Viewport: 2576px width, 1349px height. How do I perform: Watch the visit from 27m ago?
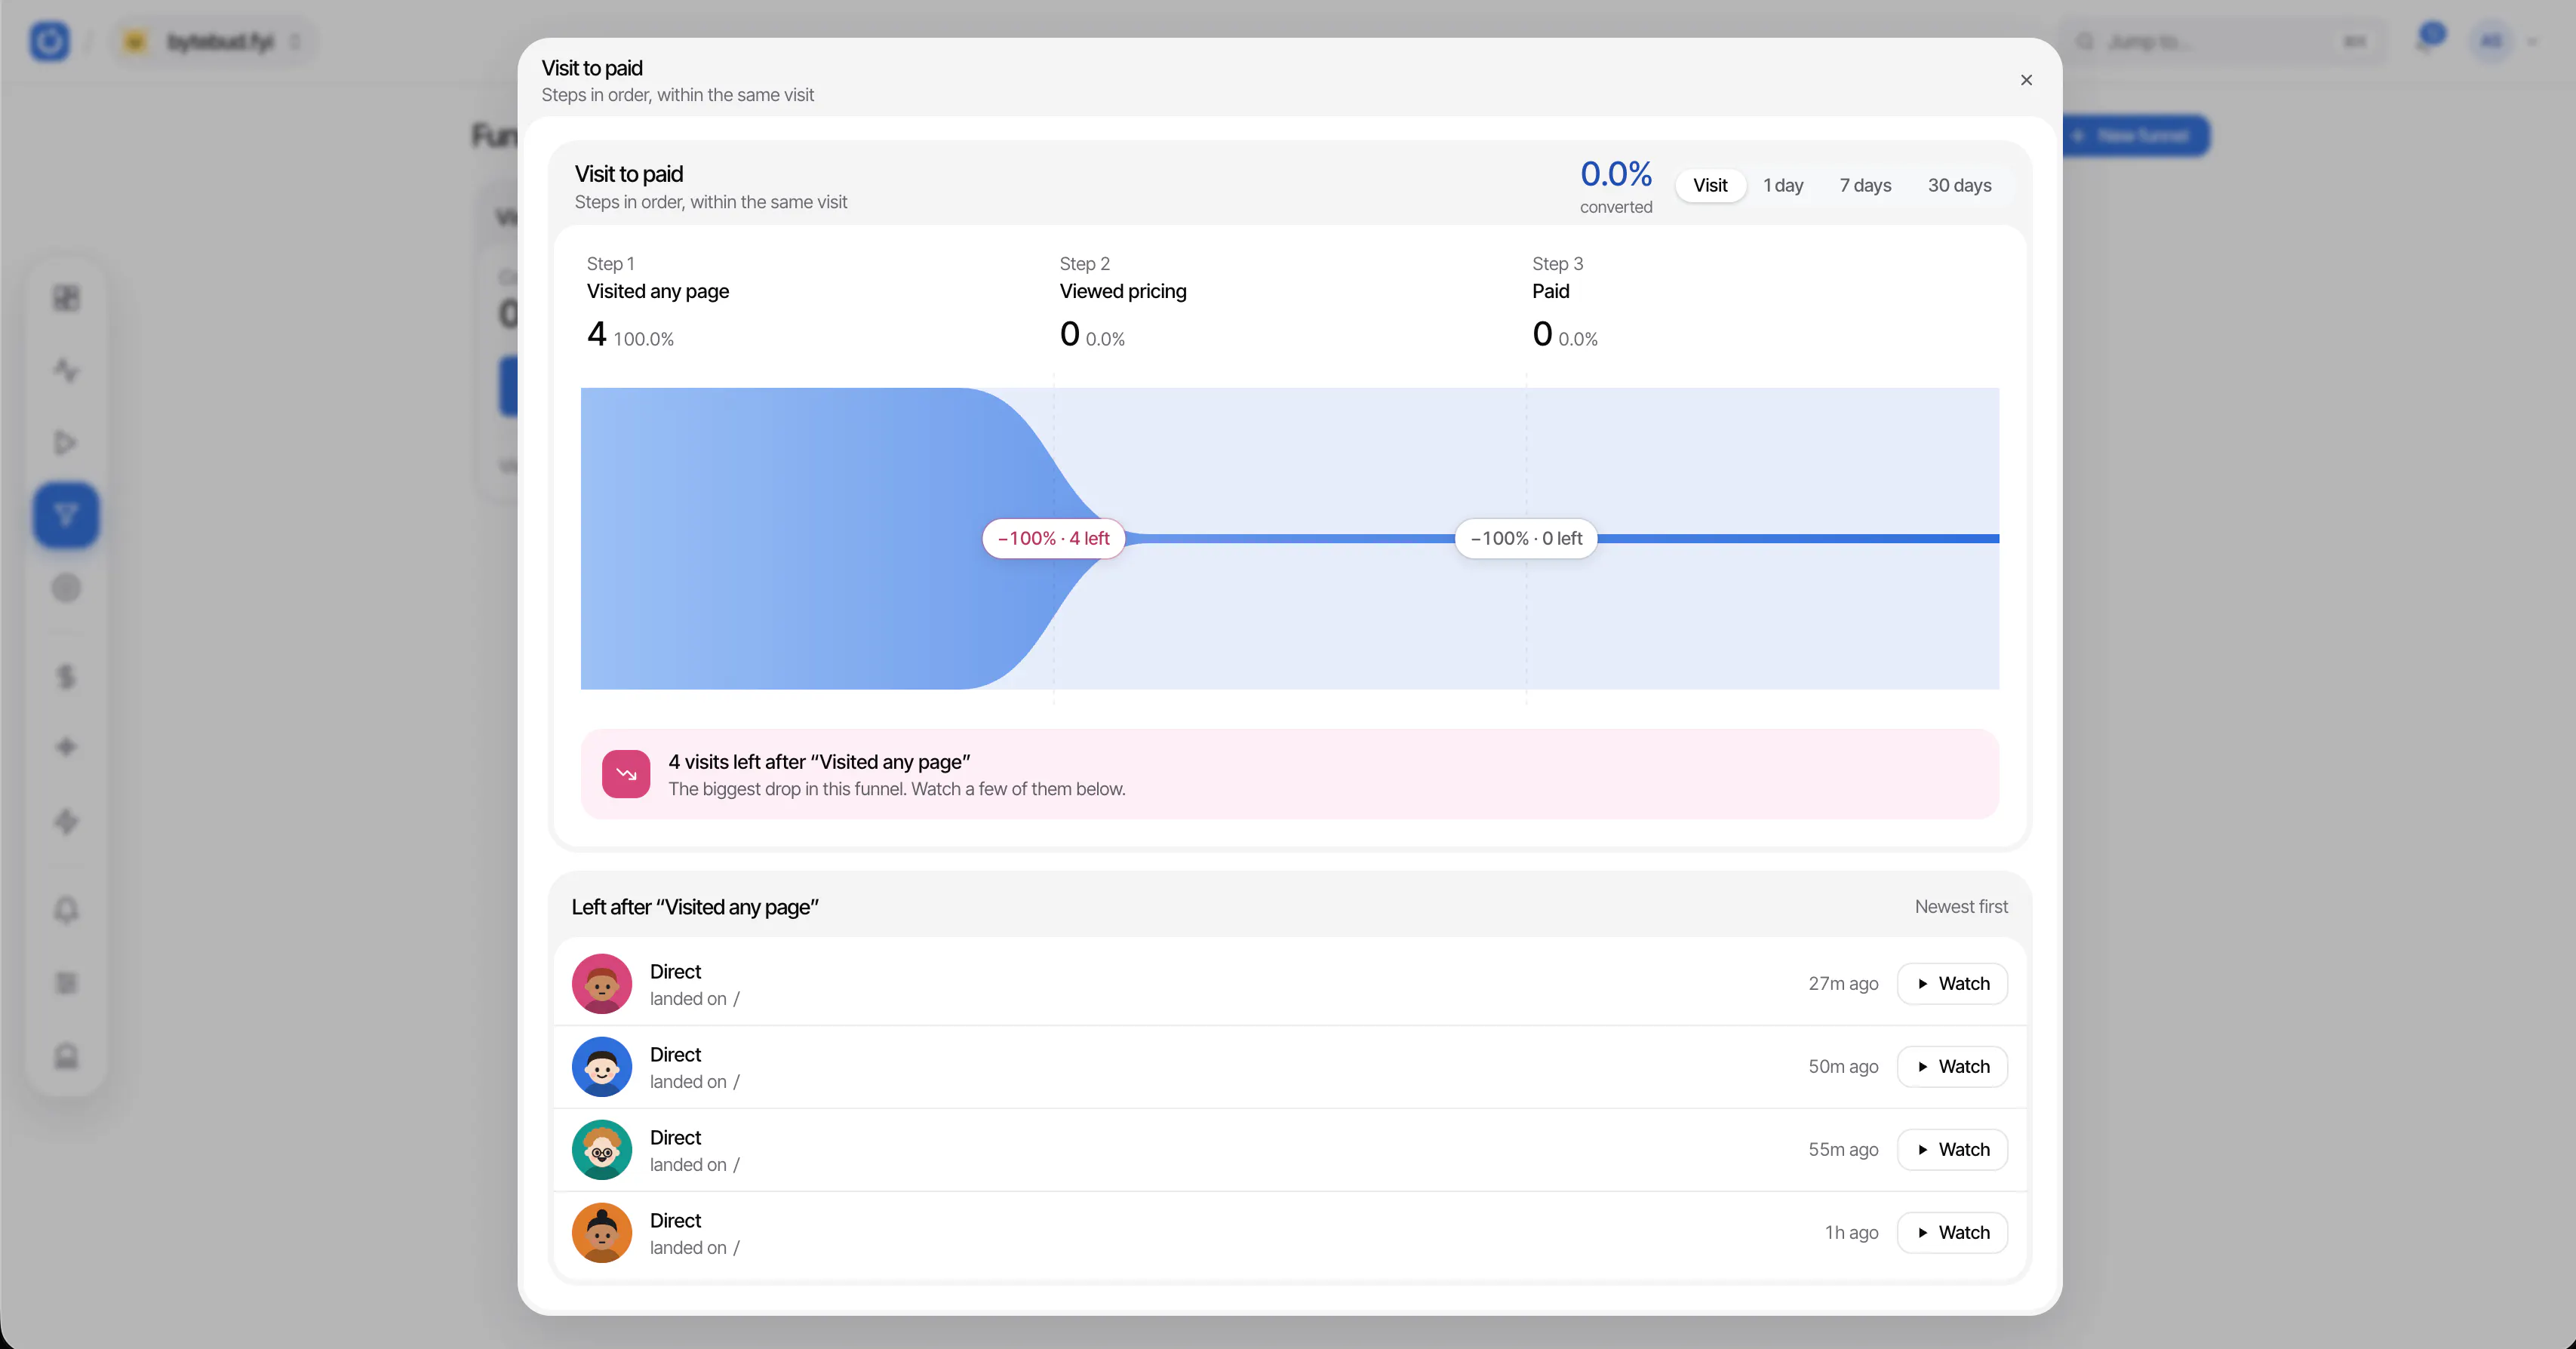(x=1952, y=983)
